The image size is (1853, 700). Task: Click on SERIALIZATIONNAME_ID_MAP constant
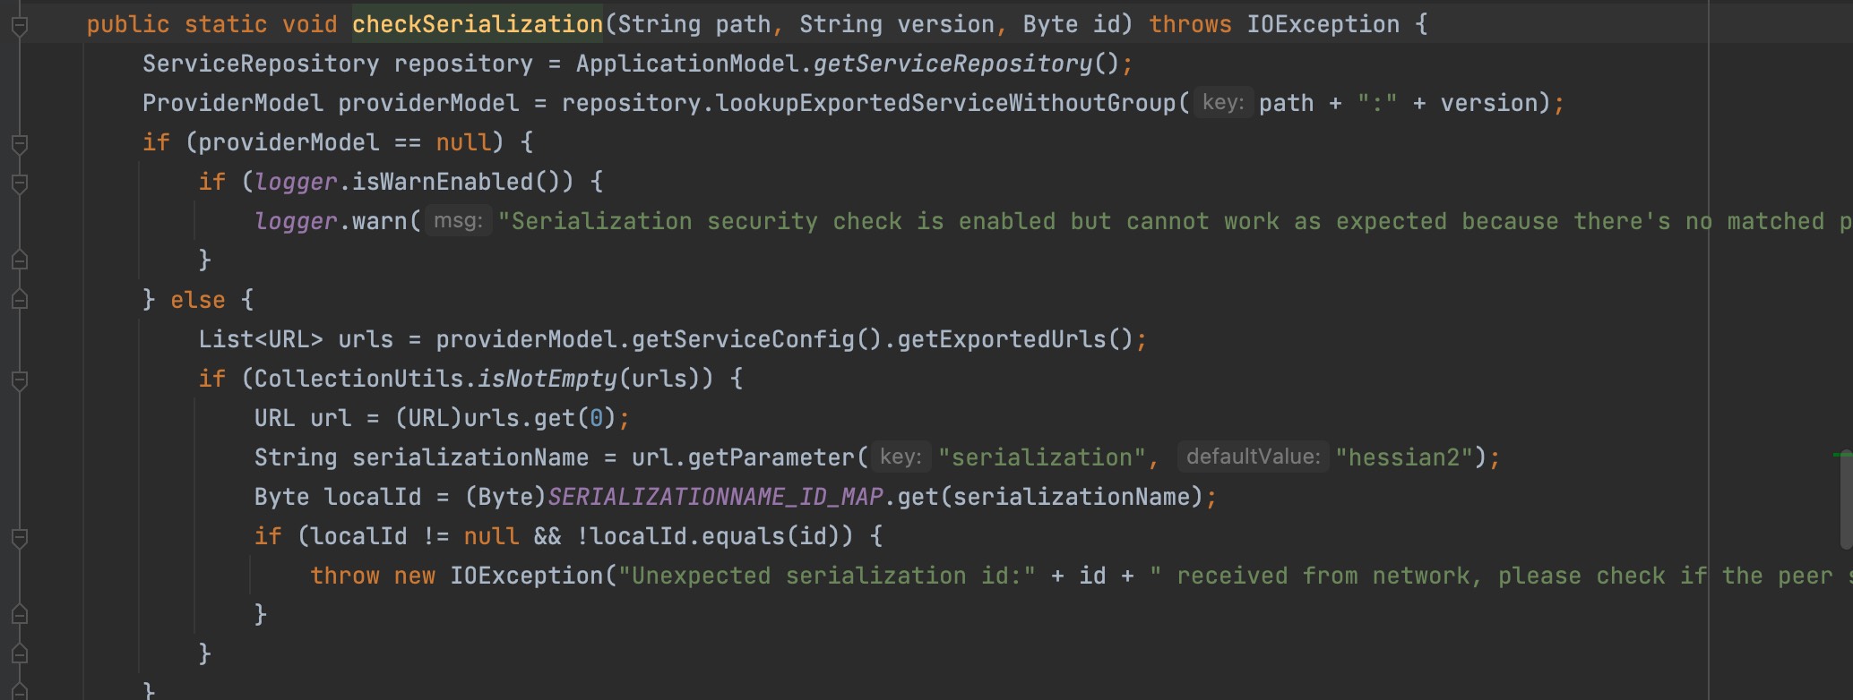coord(715,497)
